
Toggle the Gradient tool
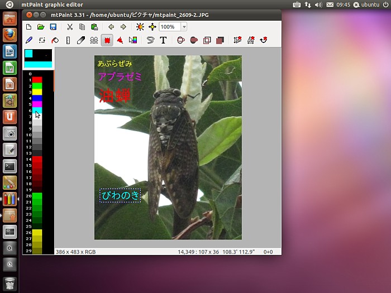coord(132,40)
